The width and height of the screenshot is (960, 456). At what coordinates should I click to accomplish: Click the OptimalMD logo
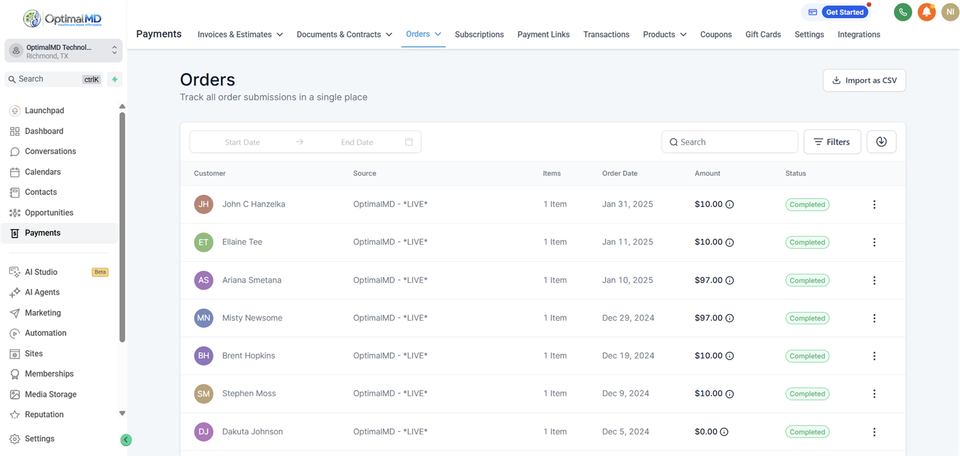coord(62,19)
